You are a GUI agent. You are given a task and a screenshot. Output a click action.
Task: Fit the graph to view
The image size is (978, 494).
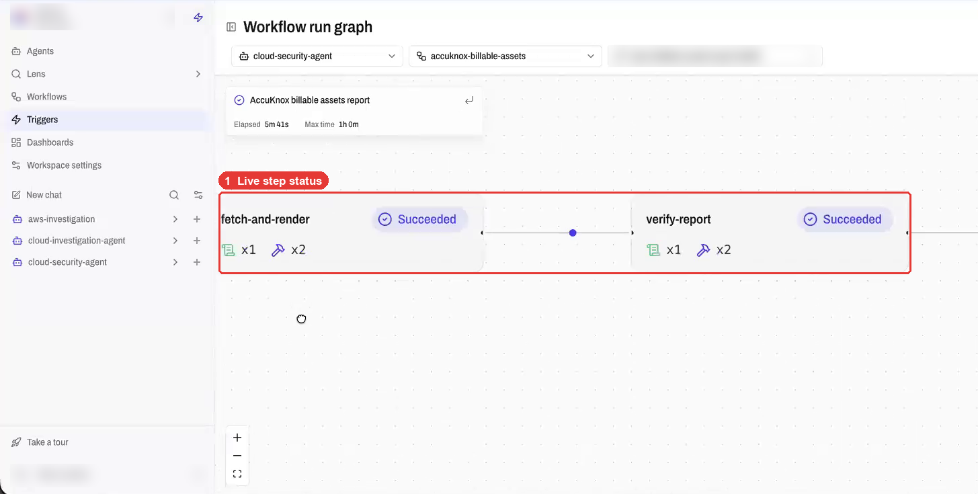click(x=237, y=474)
